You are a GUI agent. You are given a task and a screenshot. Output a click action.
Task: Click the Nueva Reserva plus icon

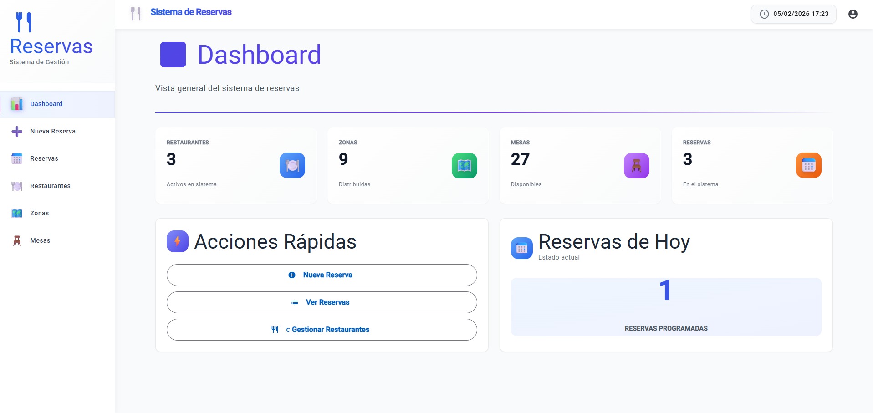(x=17, y=131)
